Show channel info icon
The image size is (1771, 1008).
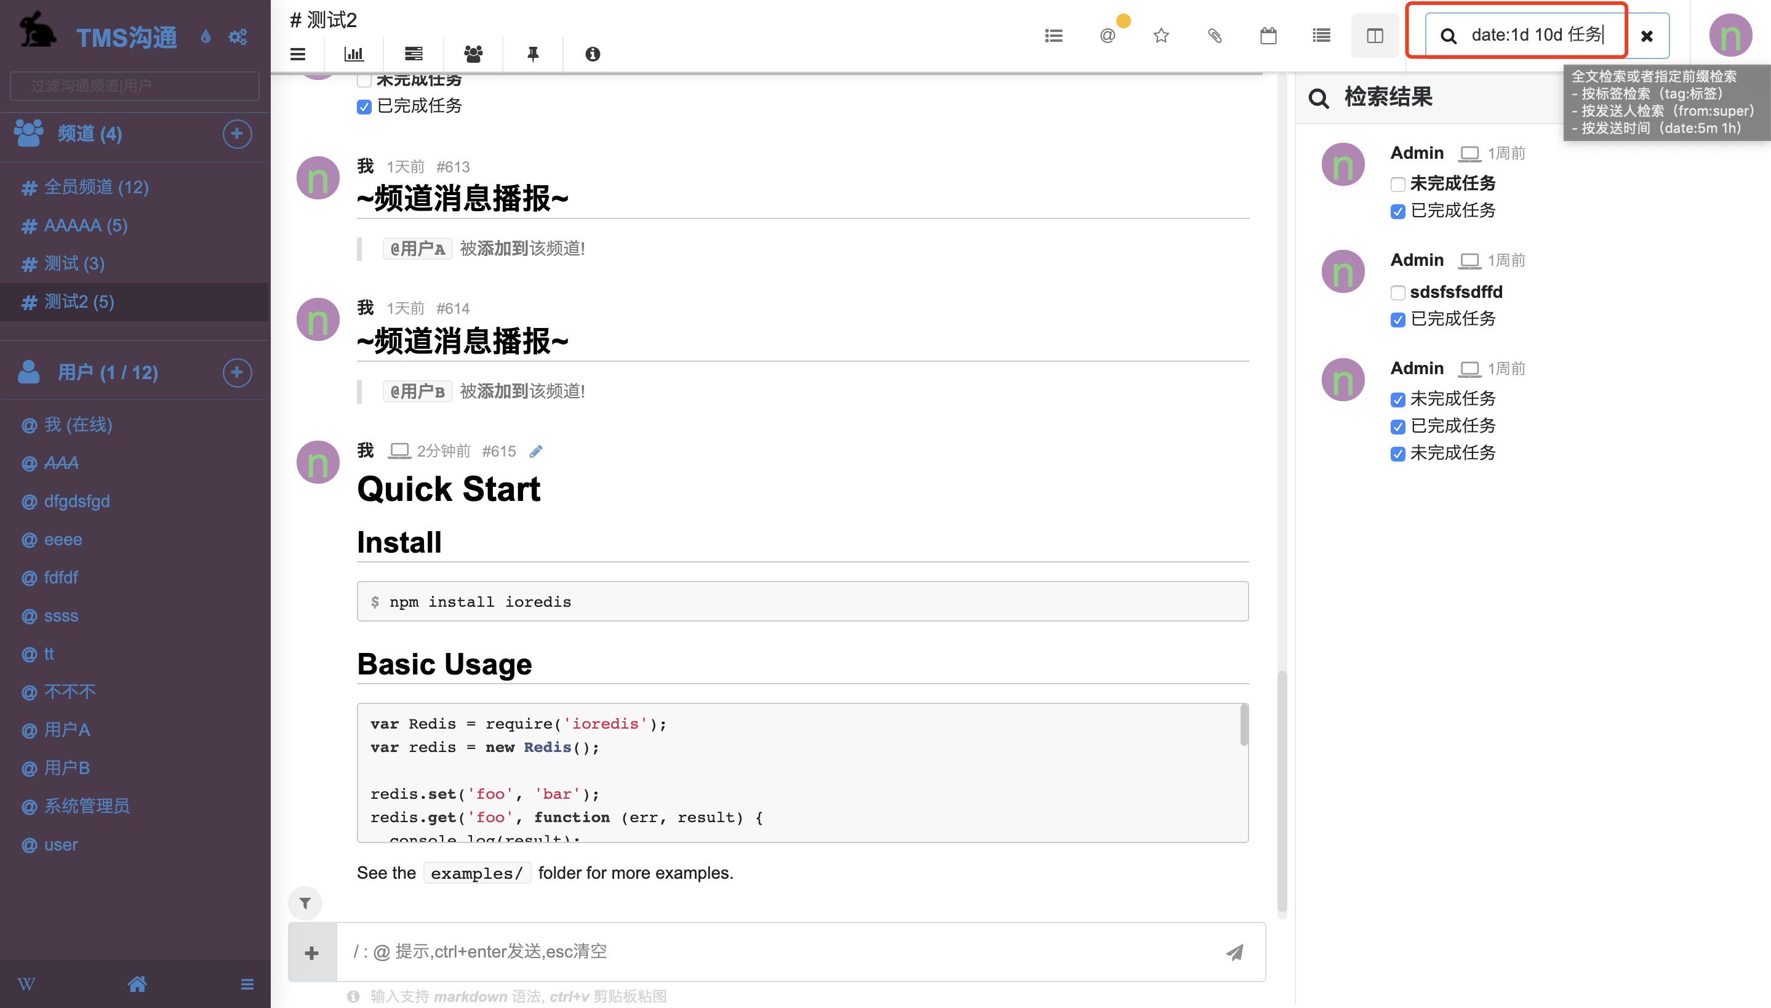(593, 54)
